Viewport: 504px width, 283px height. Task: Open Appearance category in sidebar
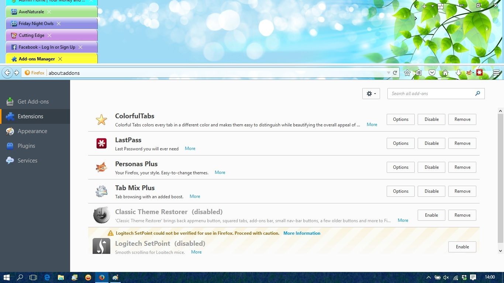coord(35,131)
